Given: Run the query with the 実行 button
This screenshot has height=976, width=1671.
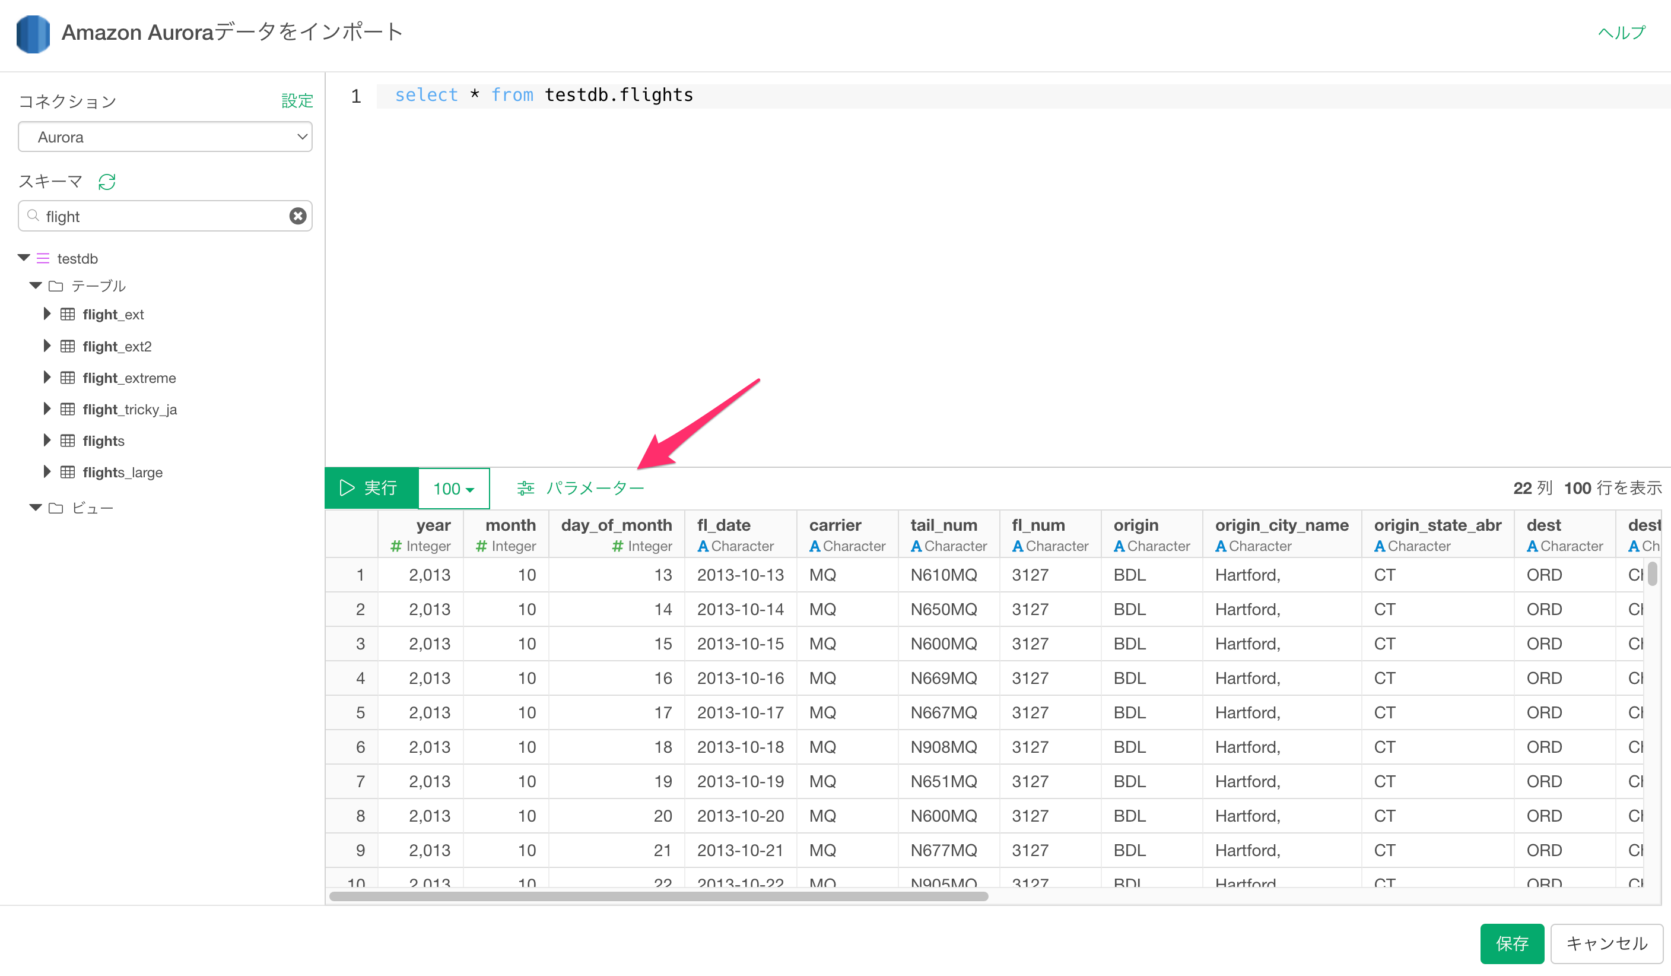Looking at the screenshot, I should coord(371,489).
